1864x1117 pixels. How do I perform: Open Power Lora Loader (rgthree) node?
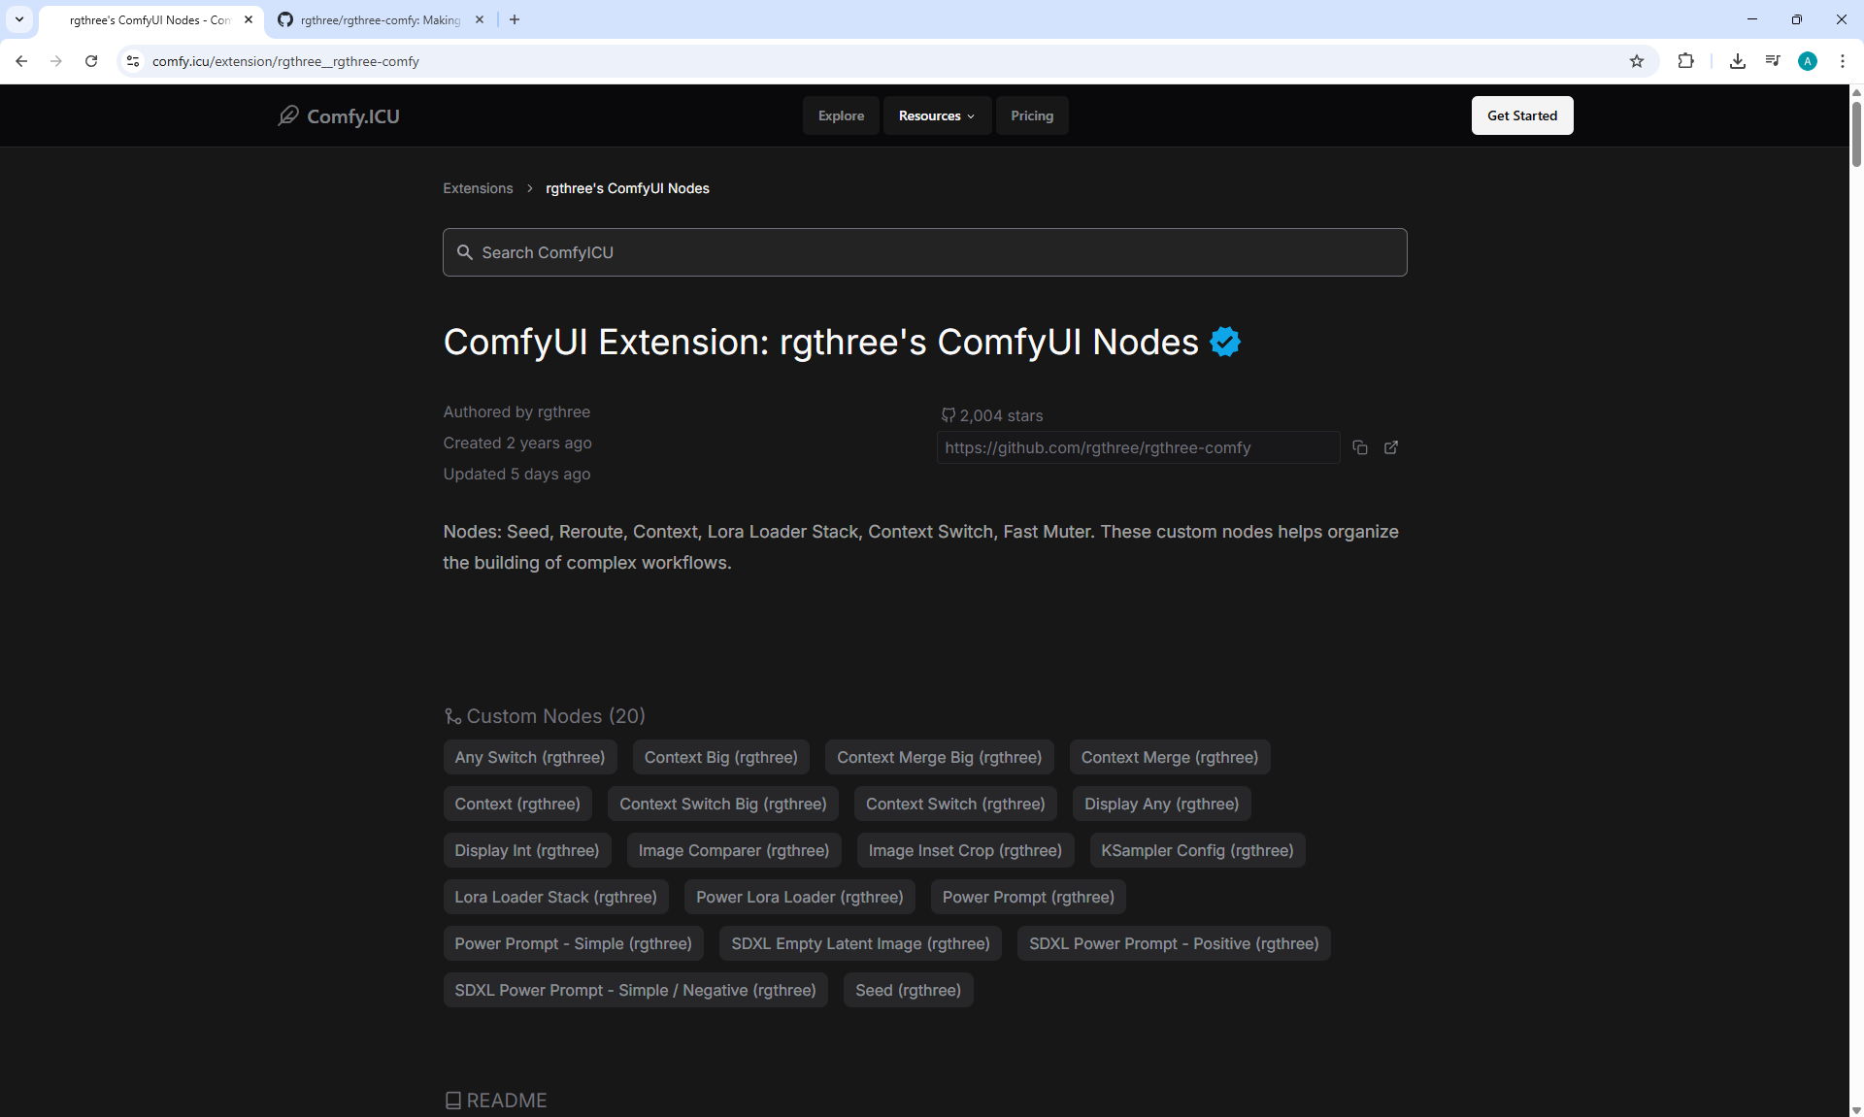pyautogui.click(x=799, y=897)
